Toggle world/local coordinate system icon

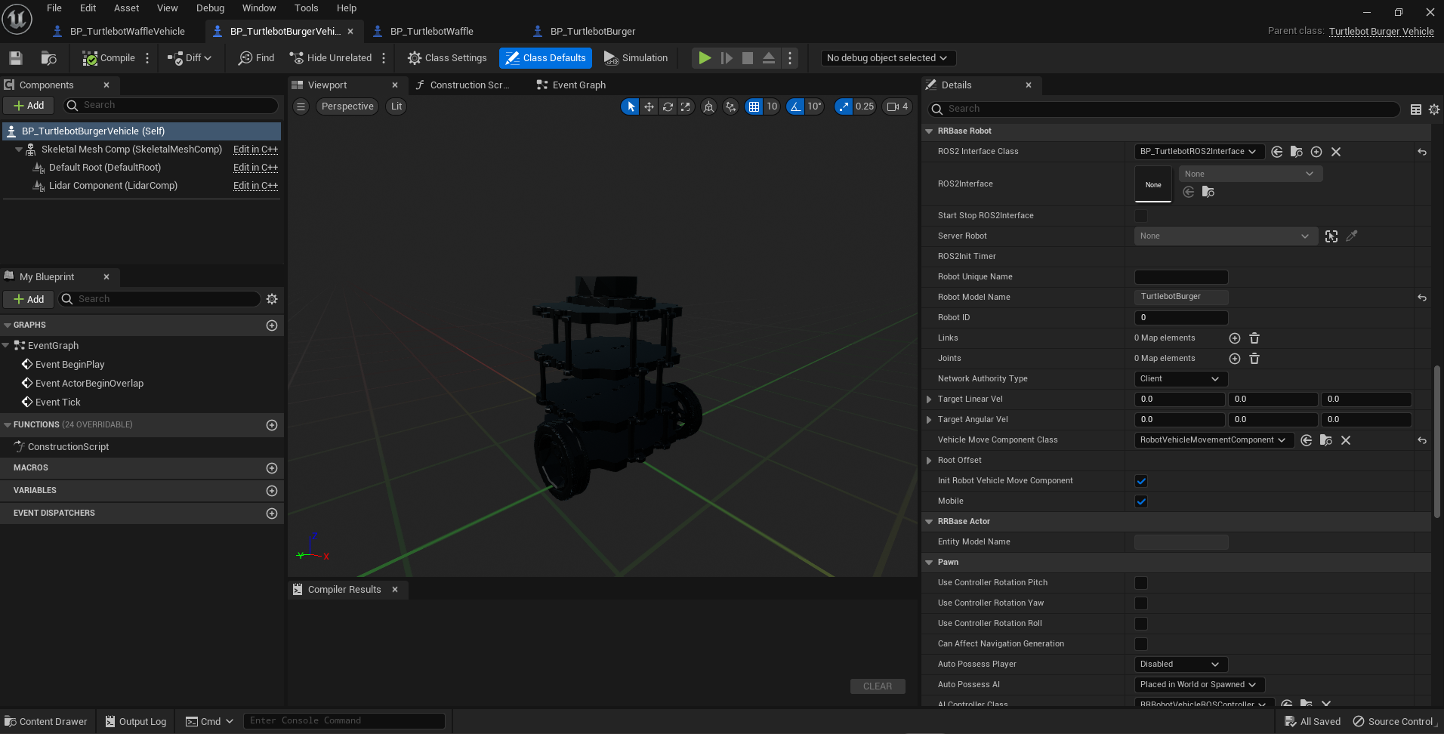(708, 106)
